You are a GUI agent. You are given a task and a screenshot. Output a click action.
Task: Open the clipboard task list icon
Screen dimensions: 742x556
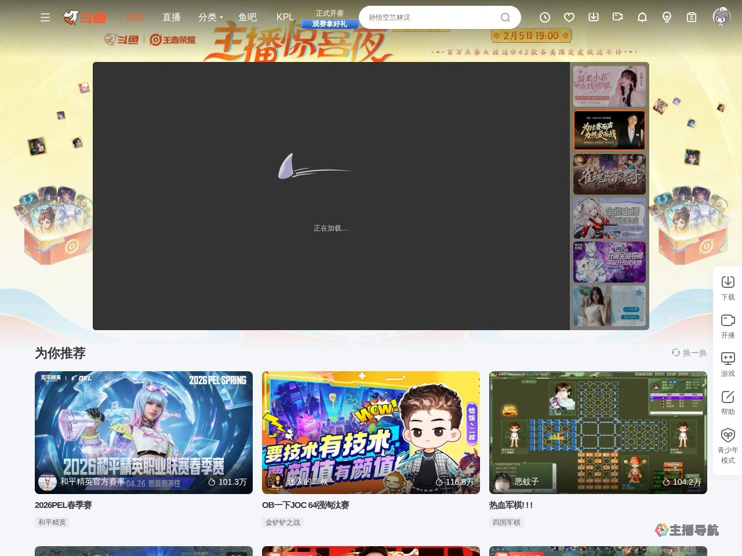(x=691, y=17)
